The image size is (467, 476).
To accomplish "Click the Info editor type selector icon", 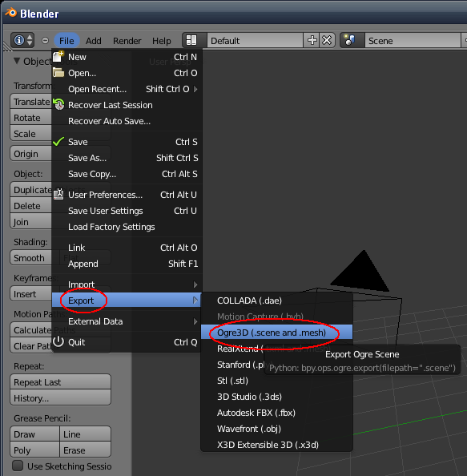I will point(22,40).
